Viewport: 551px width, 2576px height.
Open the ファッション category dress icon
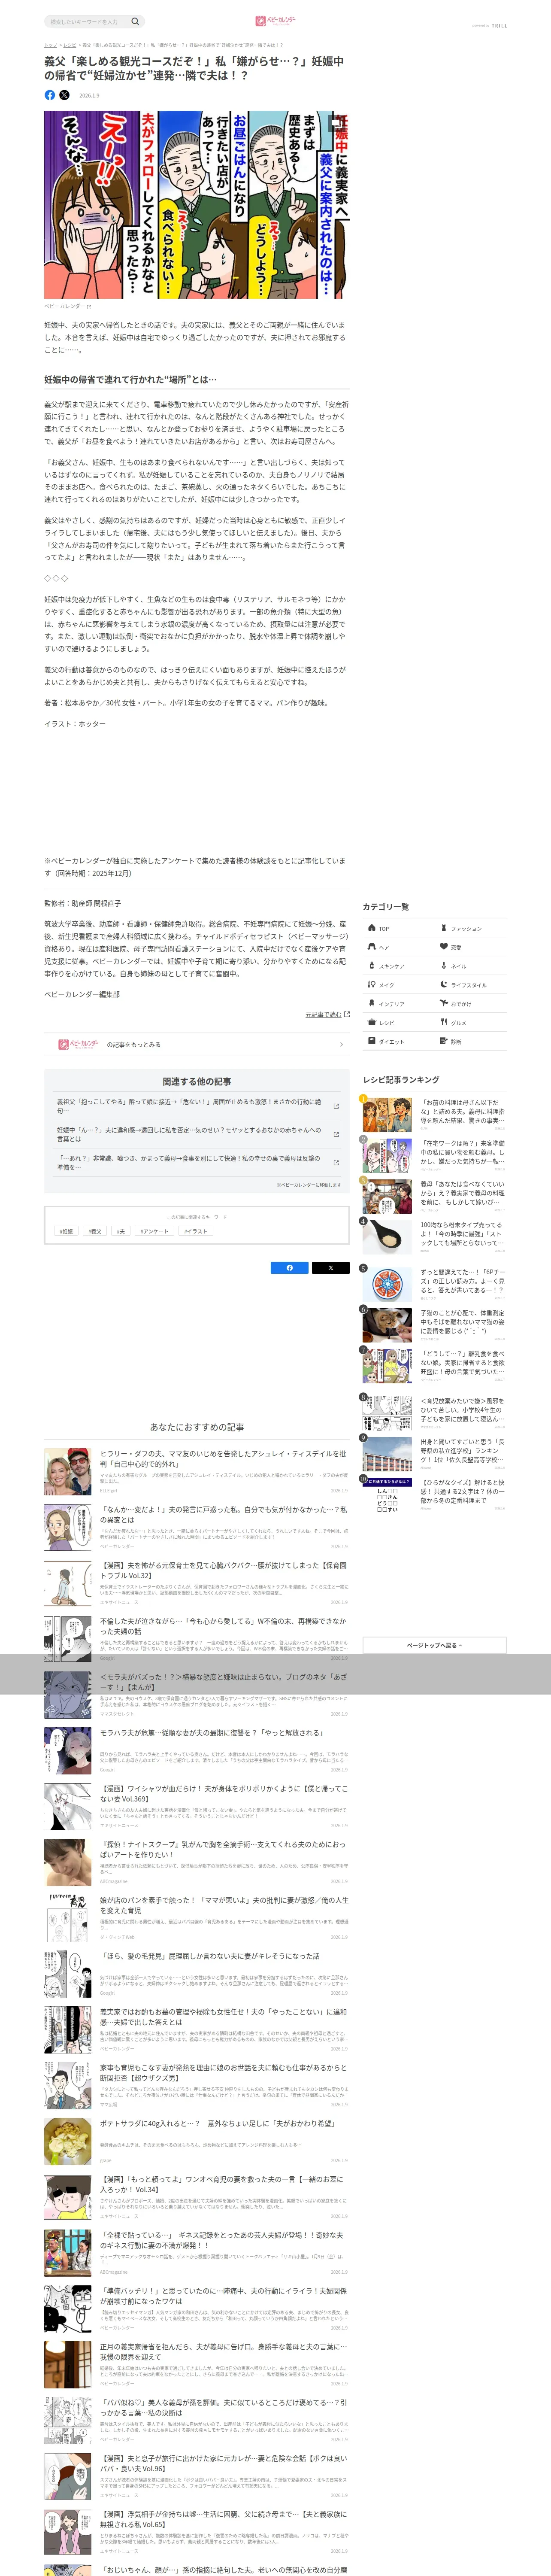click(x=444, y=928)
